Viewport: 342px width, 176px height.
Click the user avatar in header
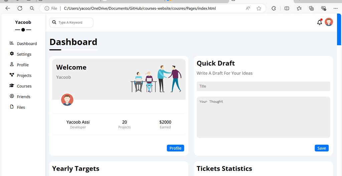(329, 22)
